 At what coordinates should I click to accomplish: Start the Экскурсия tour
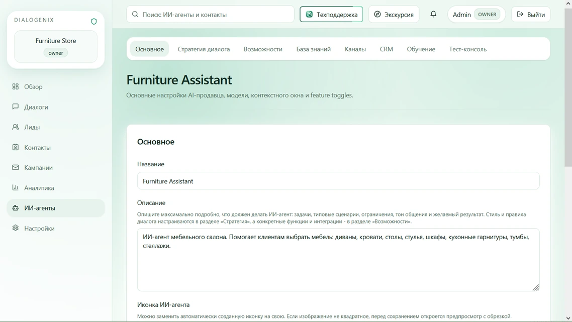[x=394, y=14]
